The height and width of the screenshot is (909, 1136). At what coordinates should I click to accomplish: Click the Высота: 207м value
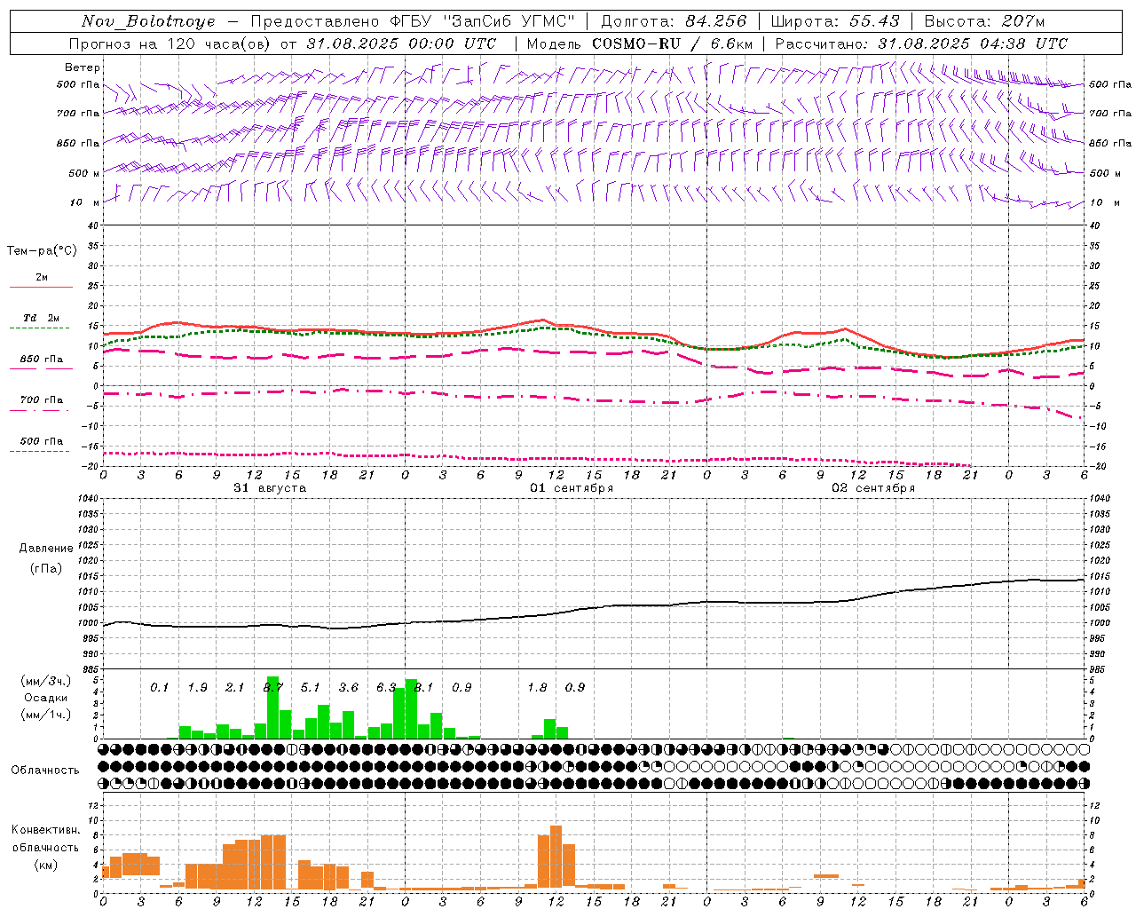[984, 21]
